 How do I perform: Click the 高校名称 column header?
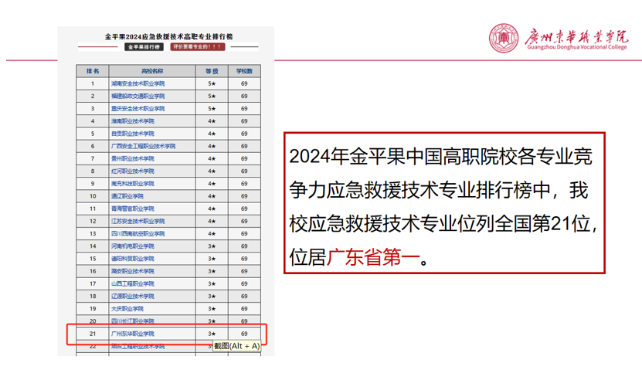(152, 71)
